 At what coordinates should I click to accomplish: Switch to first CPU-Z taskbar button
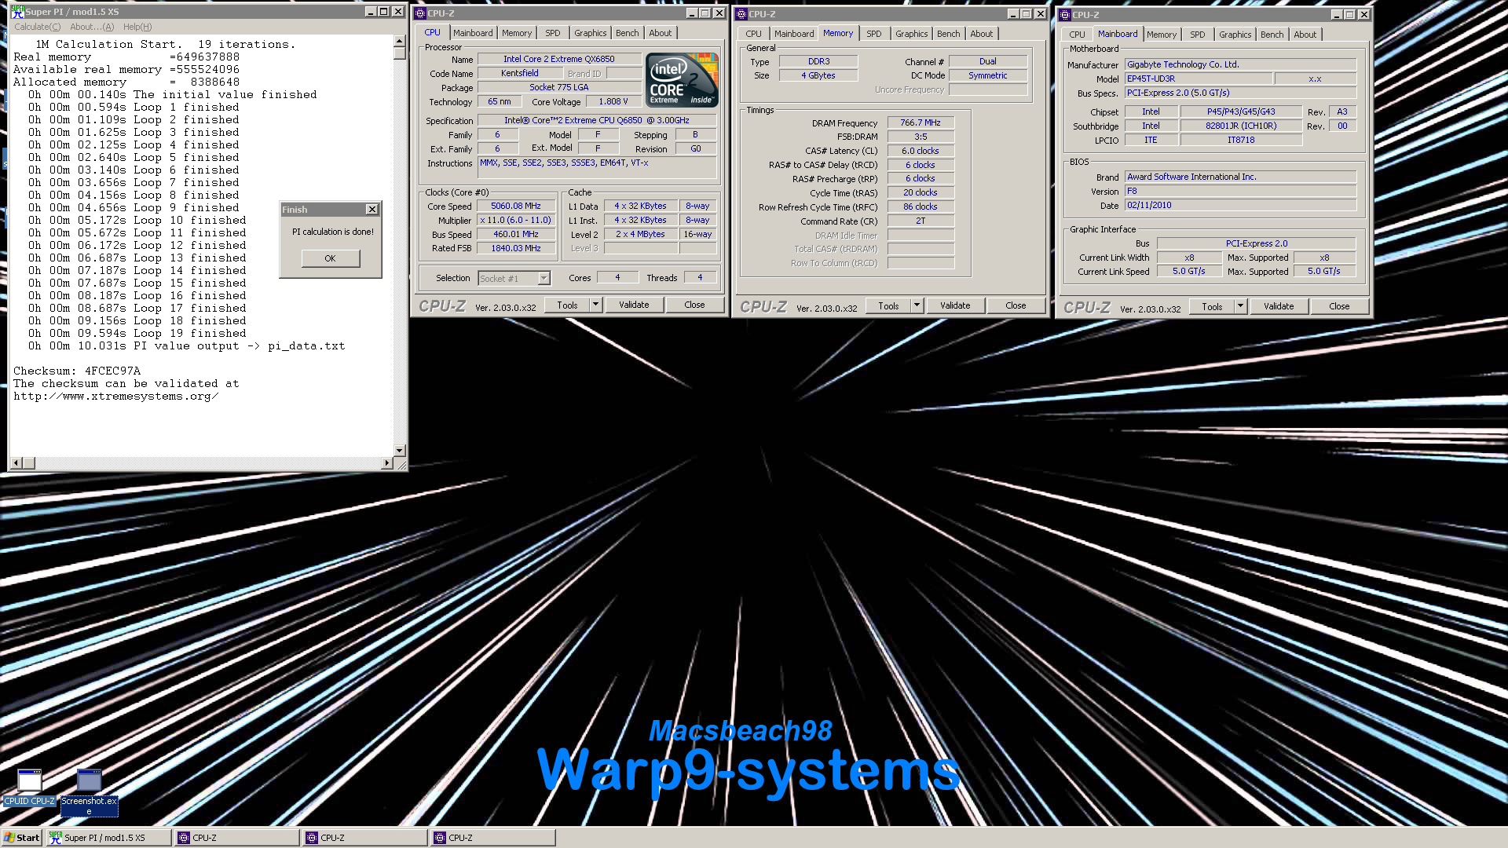pos(237,838)
